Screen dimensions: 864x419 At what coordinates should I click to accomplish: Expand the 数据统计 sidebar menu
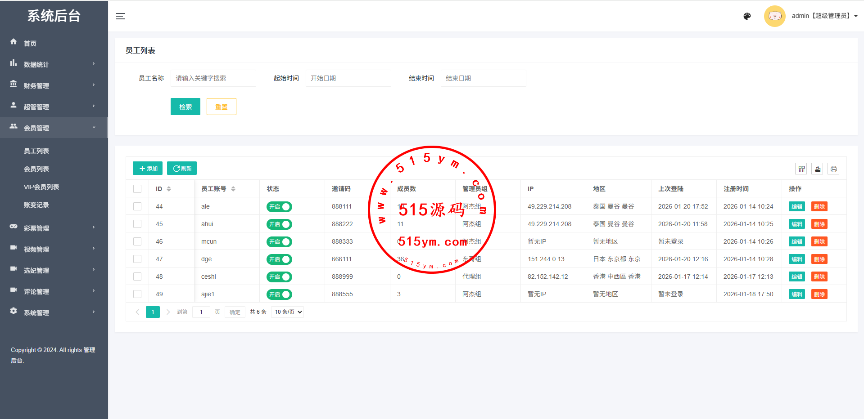click(54, 64)
